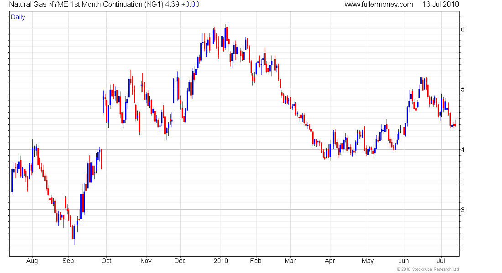Click the www.fullermoney.com text
This screenshot has height=273, width=502.
379,5
